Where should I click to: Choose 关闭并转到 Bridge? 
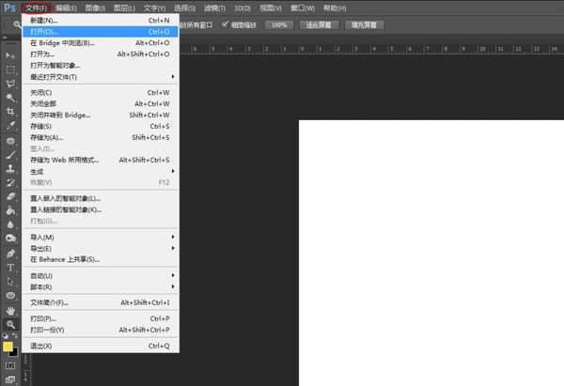tap(101, 115)
